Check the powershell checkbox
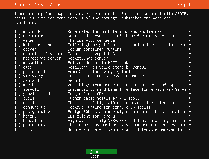This screenshot has height=159, width=209. 18,72
